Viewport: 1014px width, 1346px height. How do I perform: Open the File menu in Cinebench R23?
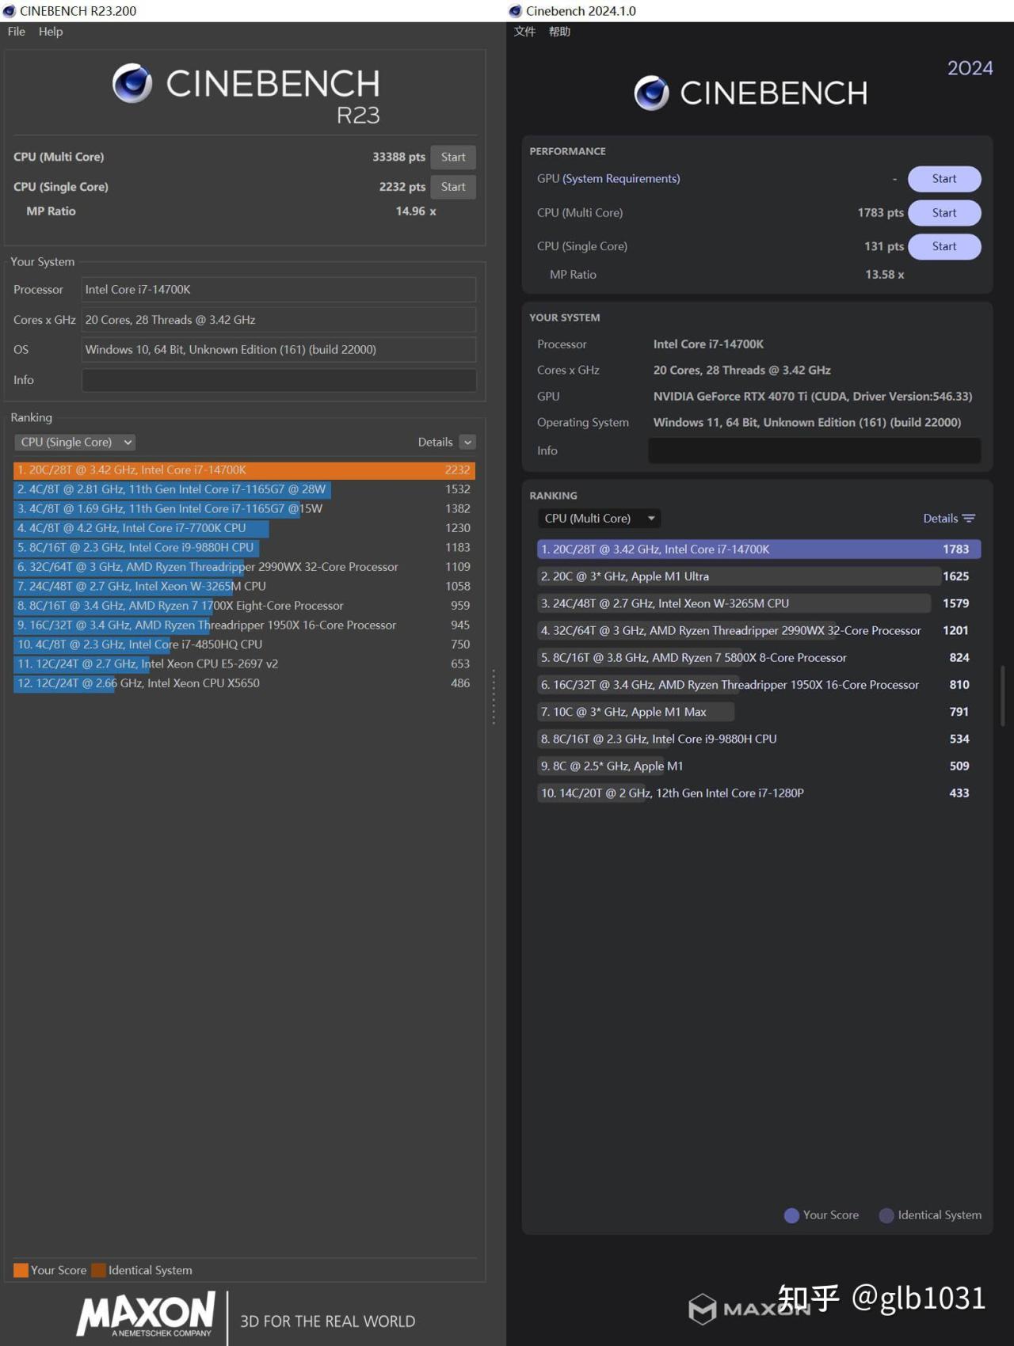17,32
